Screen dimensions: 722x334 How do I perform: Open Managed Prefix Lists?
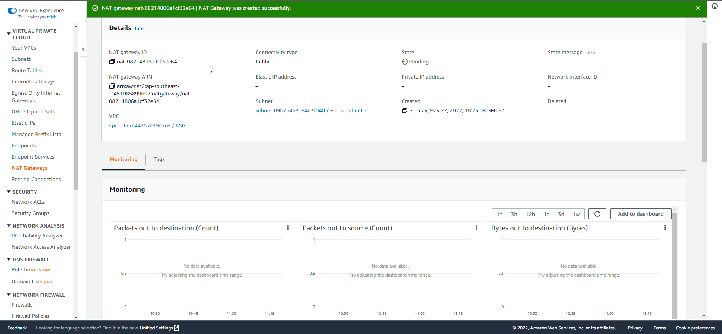pos(36,134)
